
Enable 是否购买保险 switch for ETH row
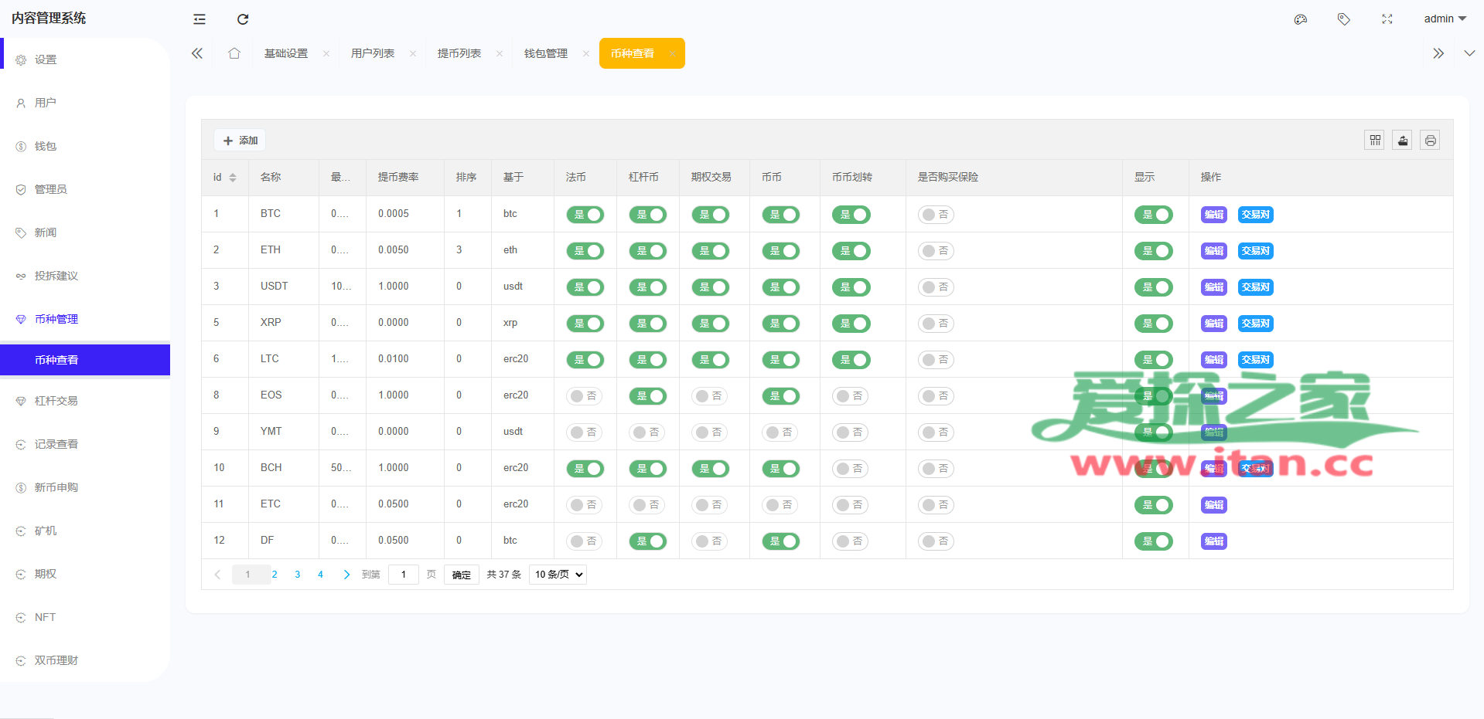[936, 251]
